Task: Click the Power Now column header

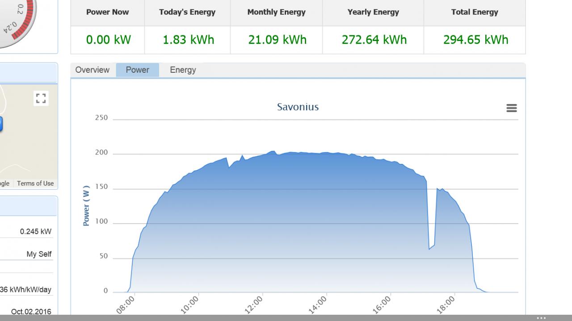Action: [x=108, y=13]
